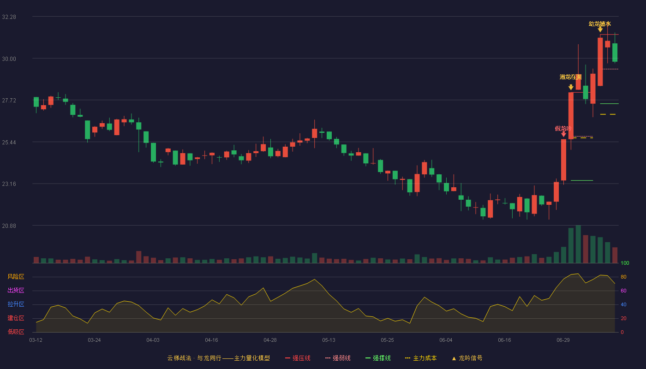The width and height of the screenshot is (646, 369).
Task: Toggle the 龙吟信号 legend item
Action: pos(467,358)
